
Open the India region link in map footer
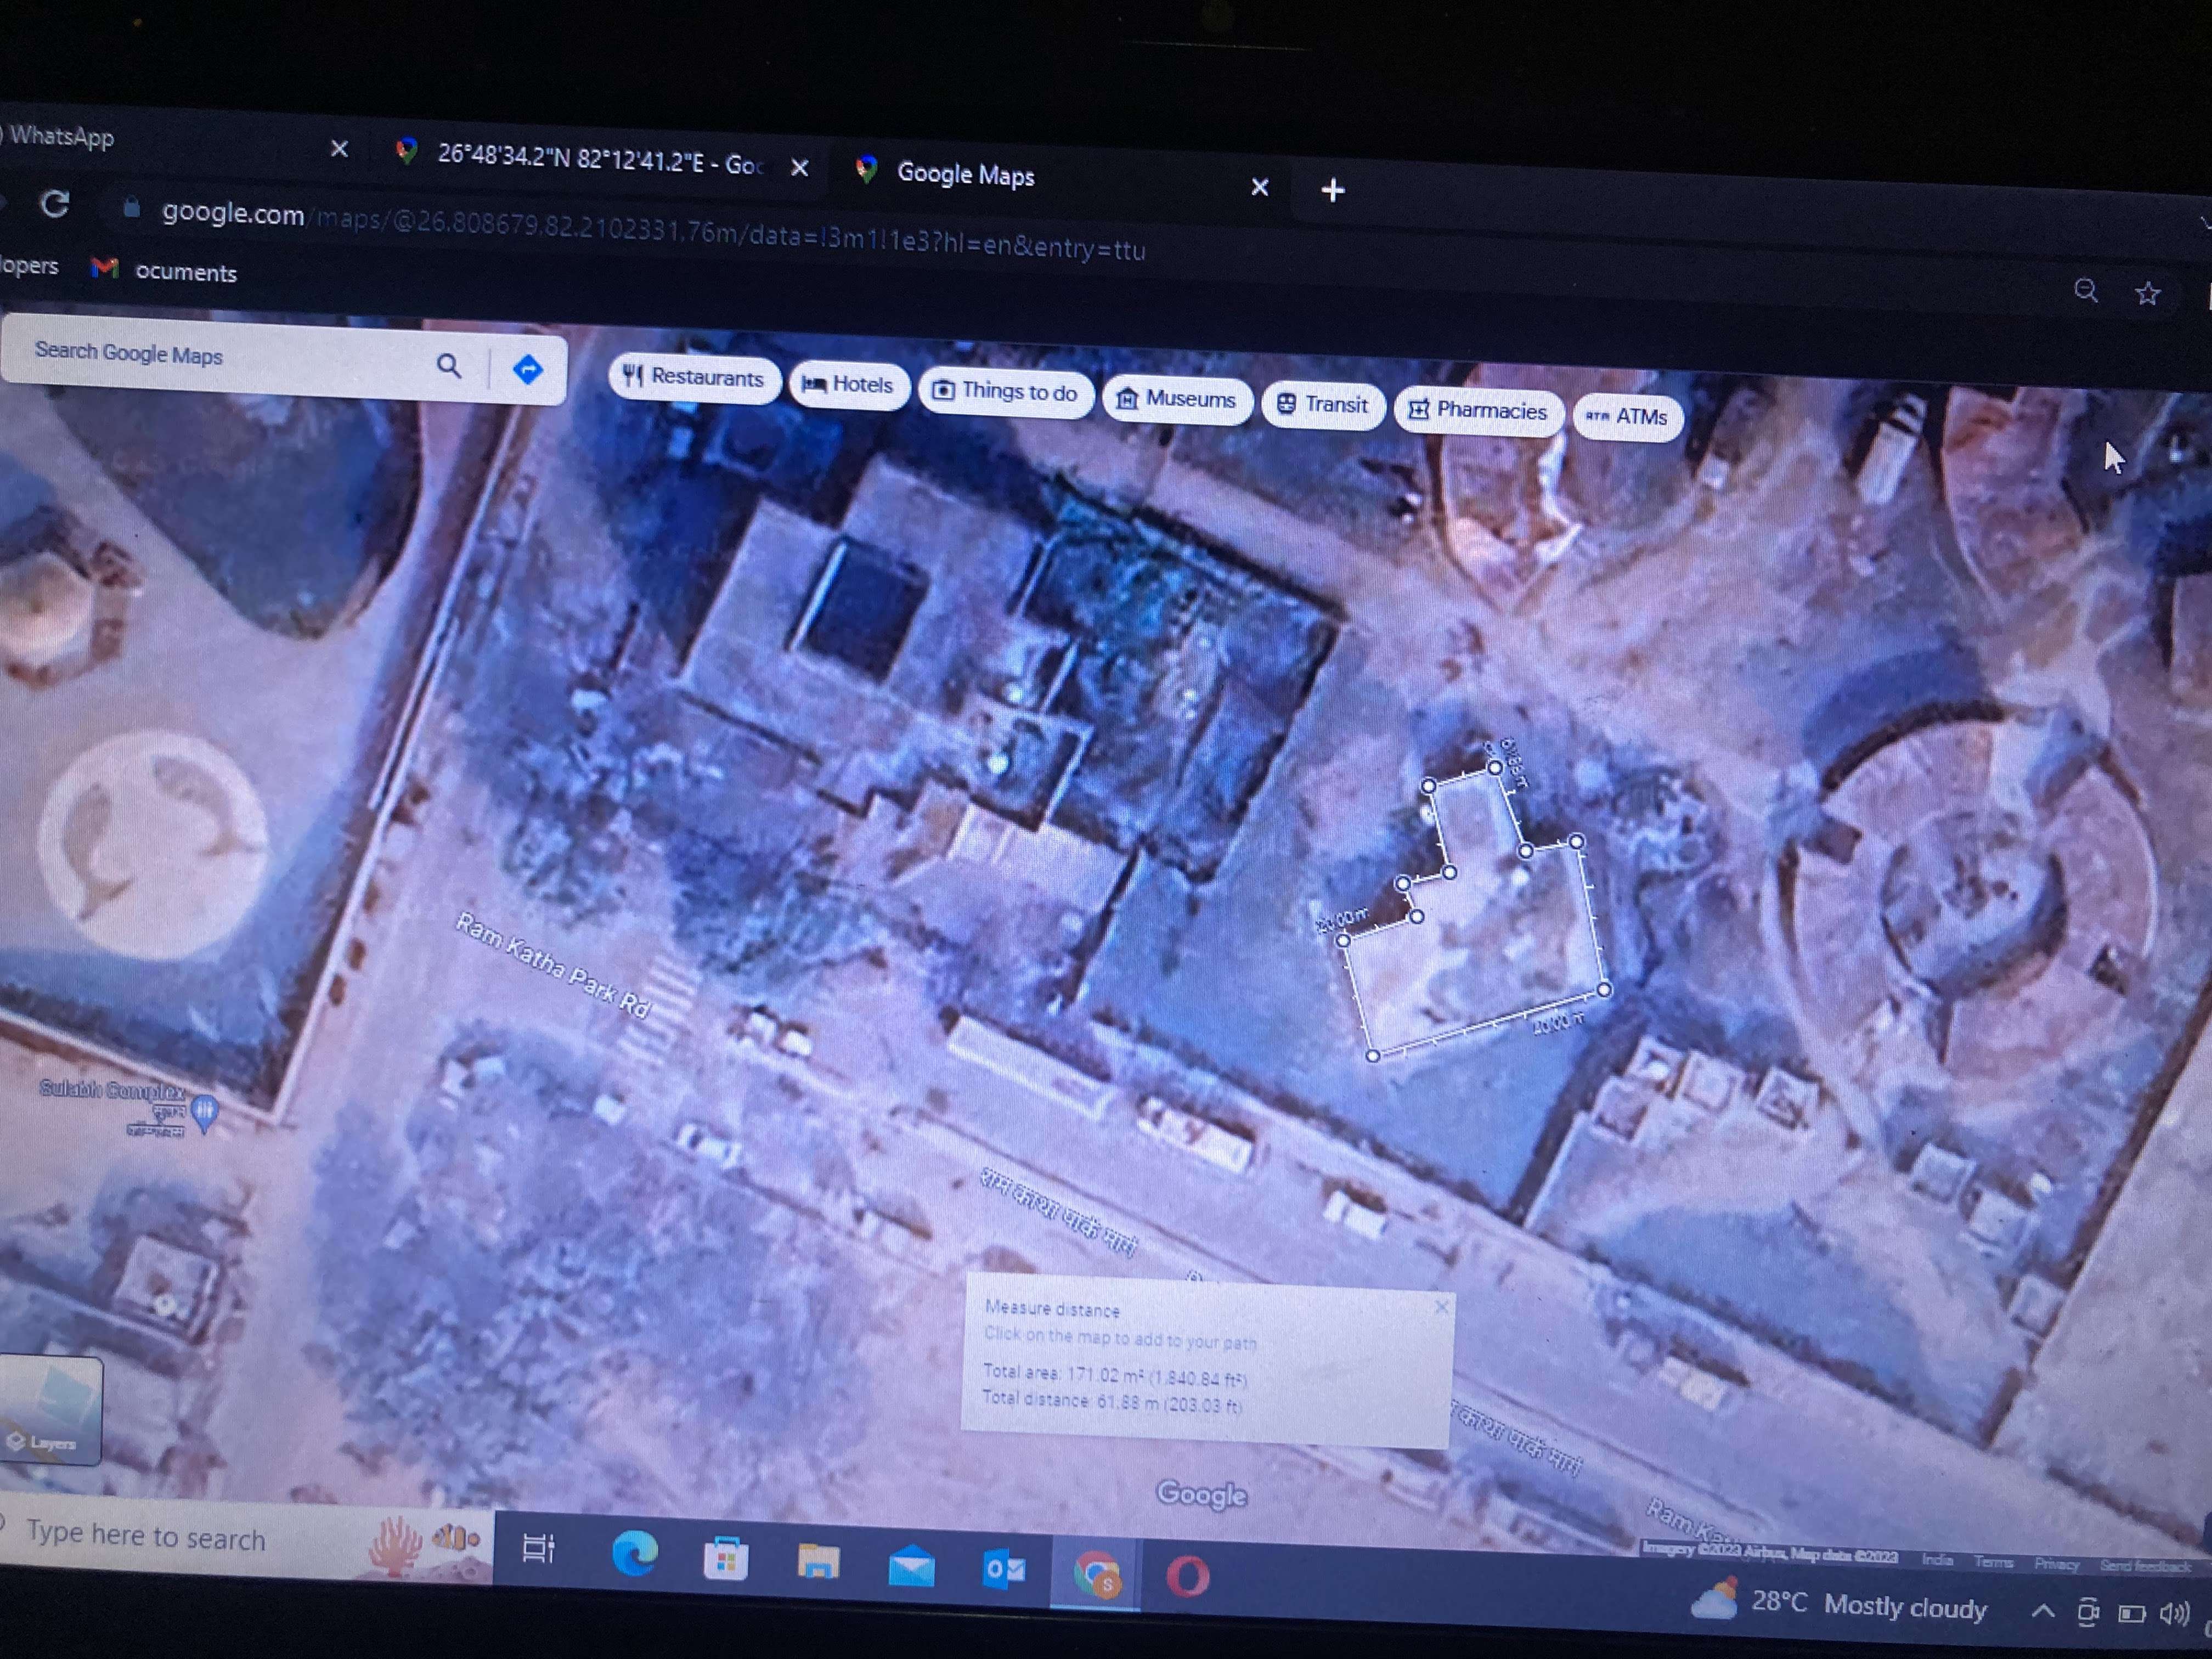click(x=1936, y=1559)
